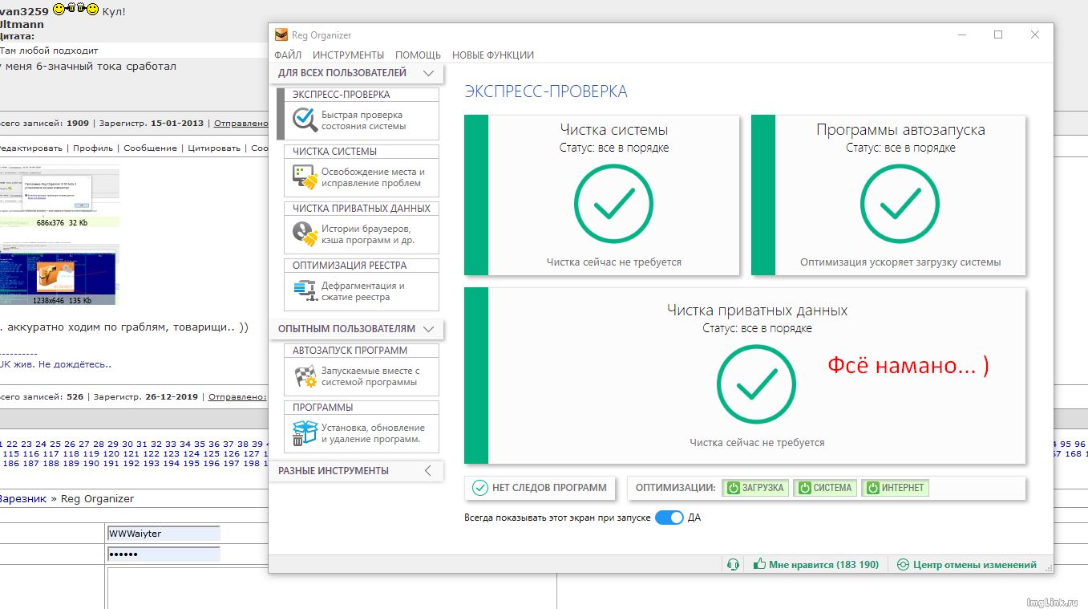The image size is (1088, 609).
Task: Click the checkmark icon beside НЕТ СЛЕДОВ ПРОГРАММ
Action: [x=480, y=487]
